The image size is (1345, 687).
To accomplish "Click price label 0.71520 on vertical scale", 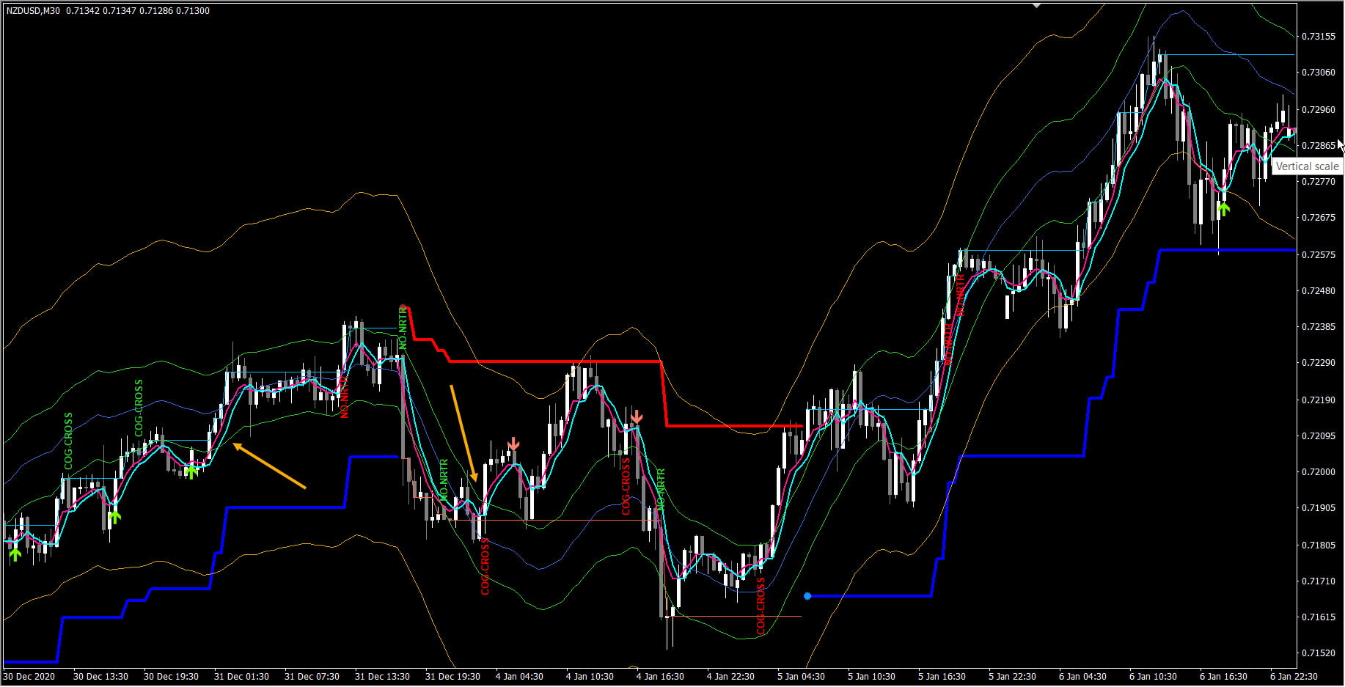I will point(1319,653).
